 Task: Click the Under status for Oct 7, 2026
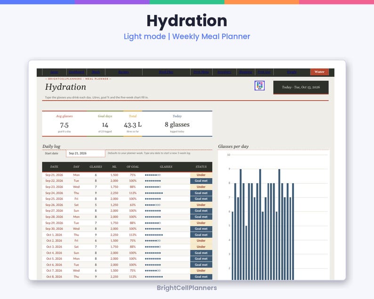201,271
